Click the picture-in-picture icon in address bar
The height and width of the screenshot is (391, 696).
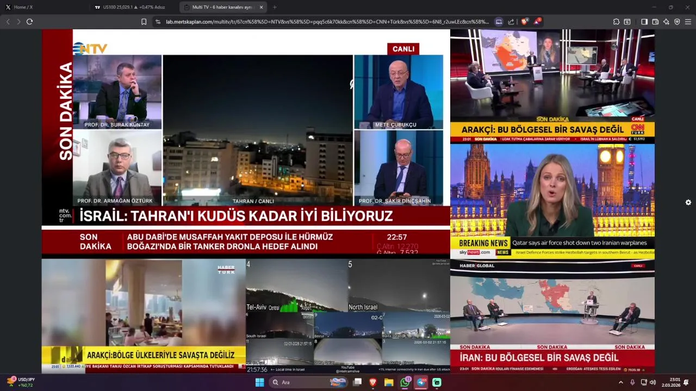(499, 22)
